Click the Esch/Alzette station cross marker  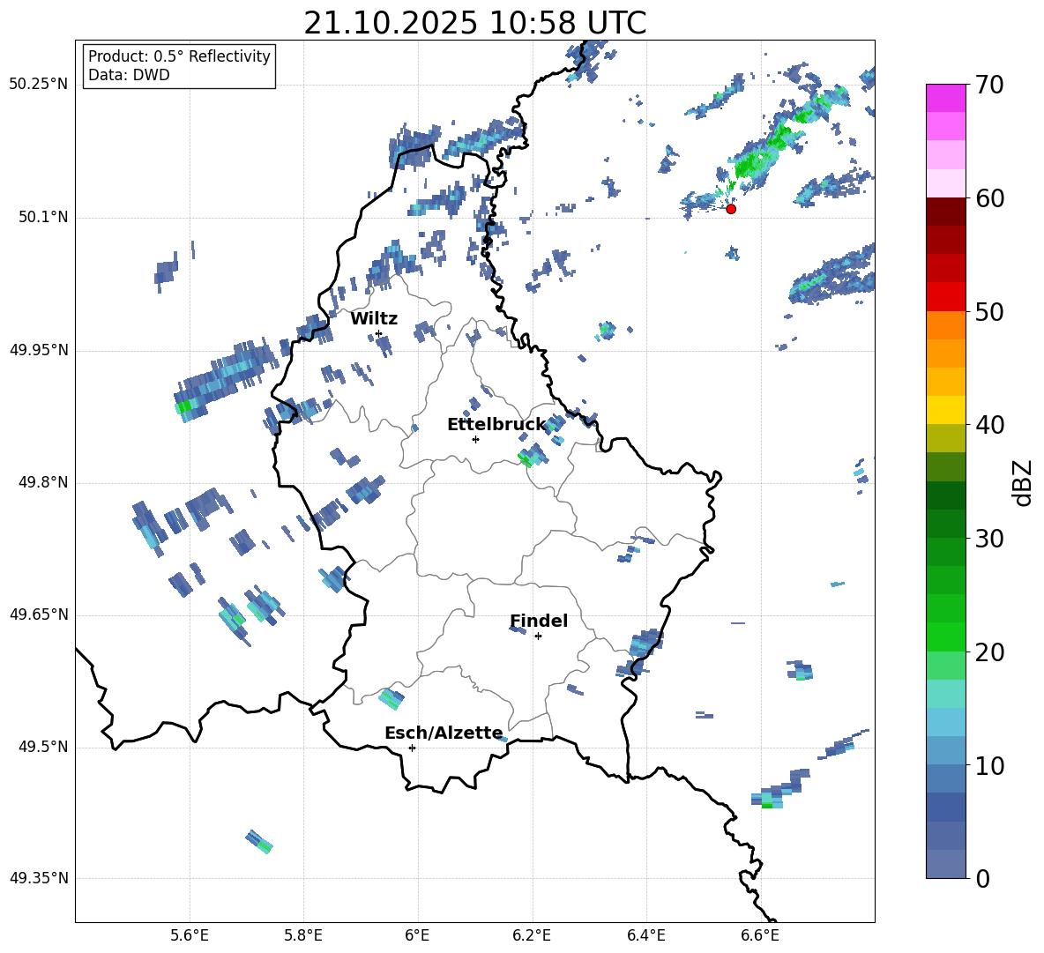pyautogui.click(x=412, y=748)
